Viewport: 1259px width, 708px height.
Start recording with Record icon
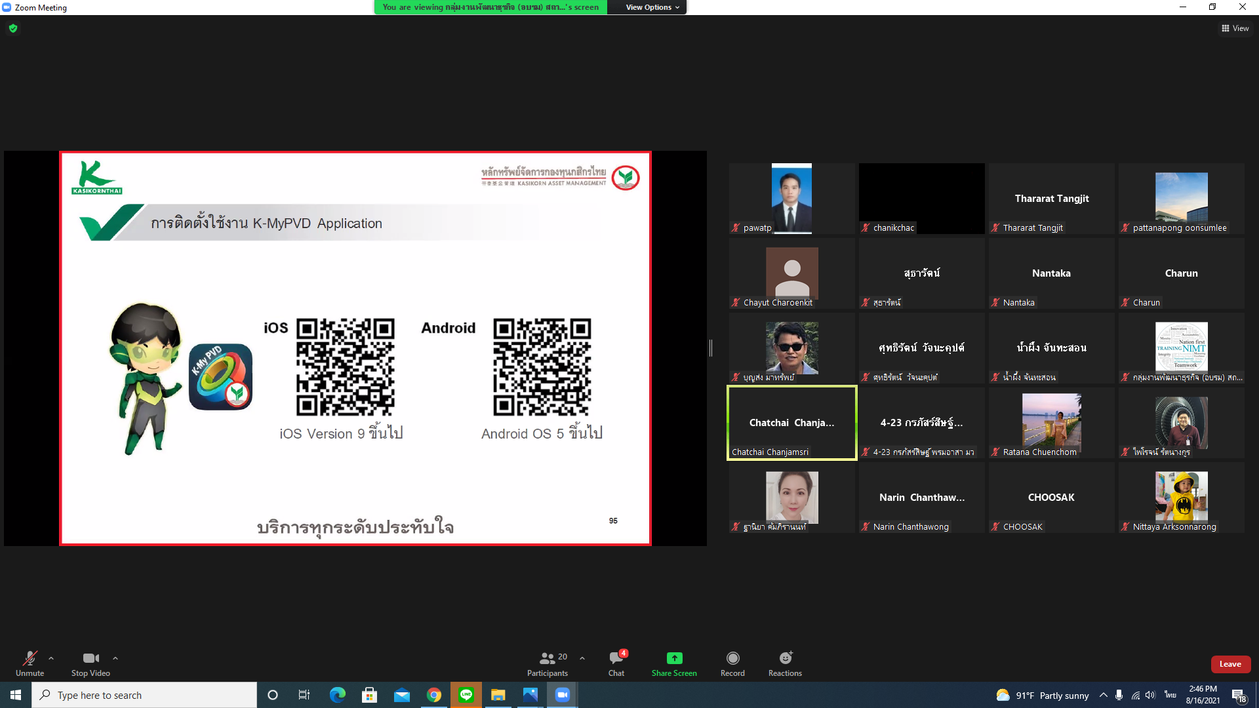[732, 658]
